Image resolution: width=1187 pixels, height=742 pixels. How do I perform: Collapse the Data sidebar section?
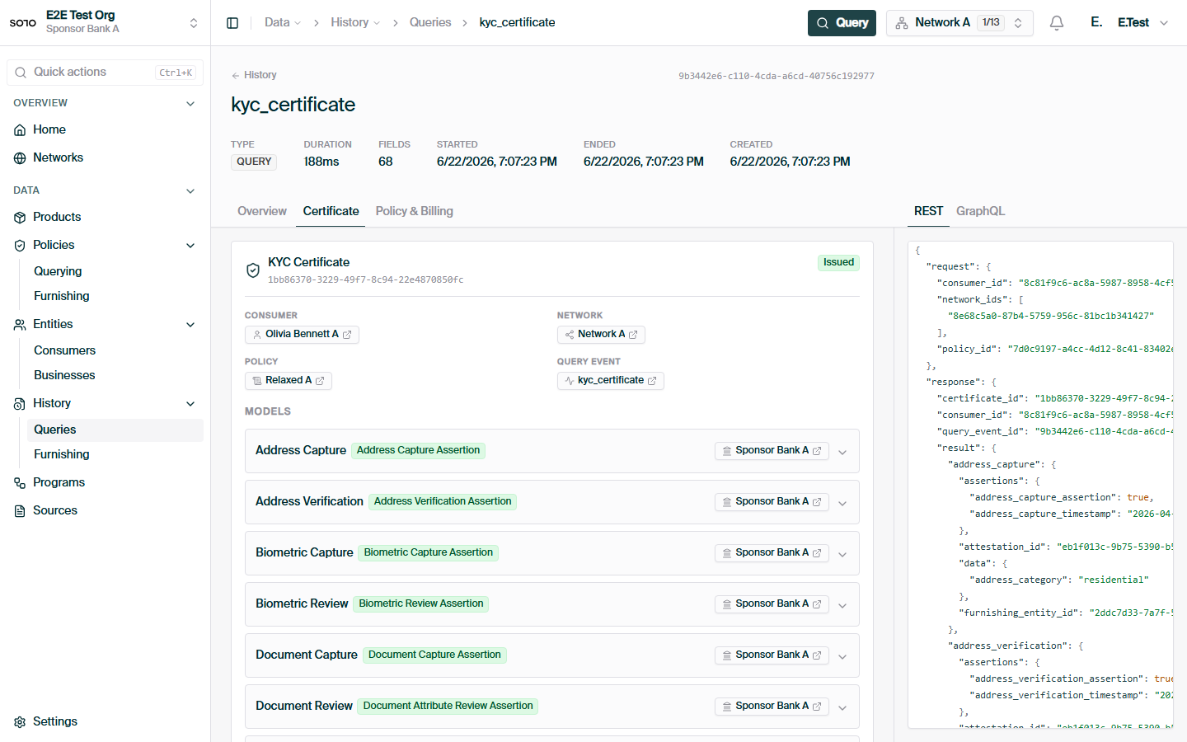(x=190, y=191)
